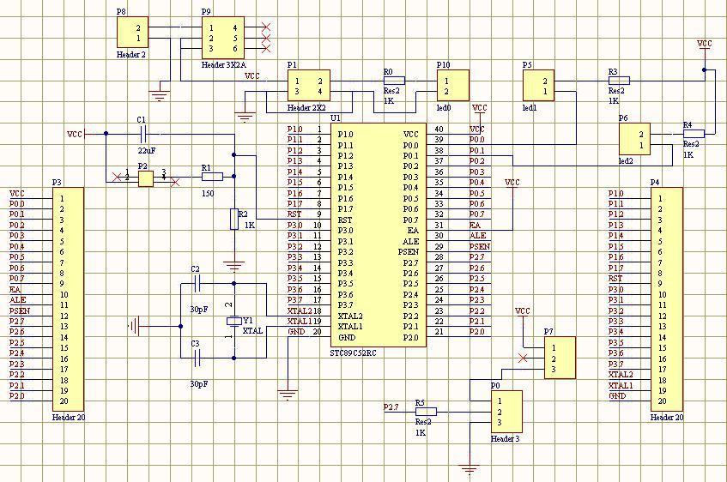The height and width of the screenshot is (482, 727).
Task: Select the C2 capacitor symbol
Action: 197,283
